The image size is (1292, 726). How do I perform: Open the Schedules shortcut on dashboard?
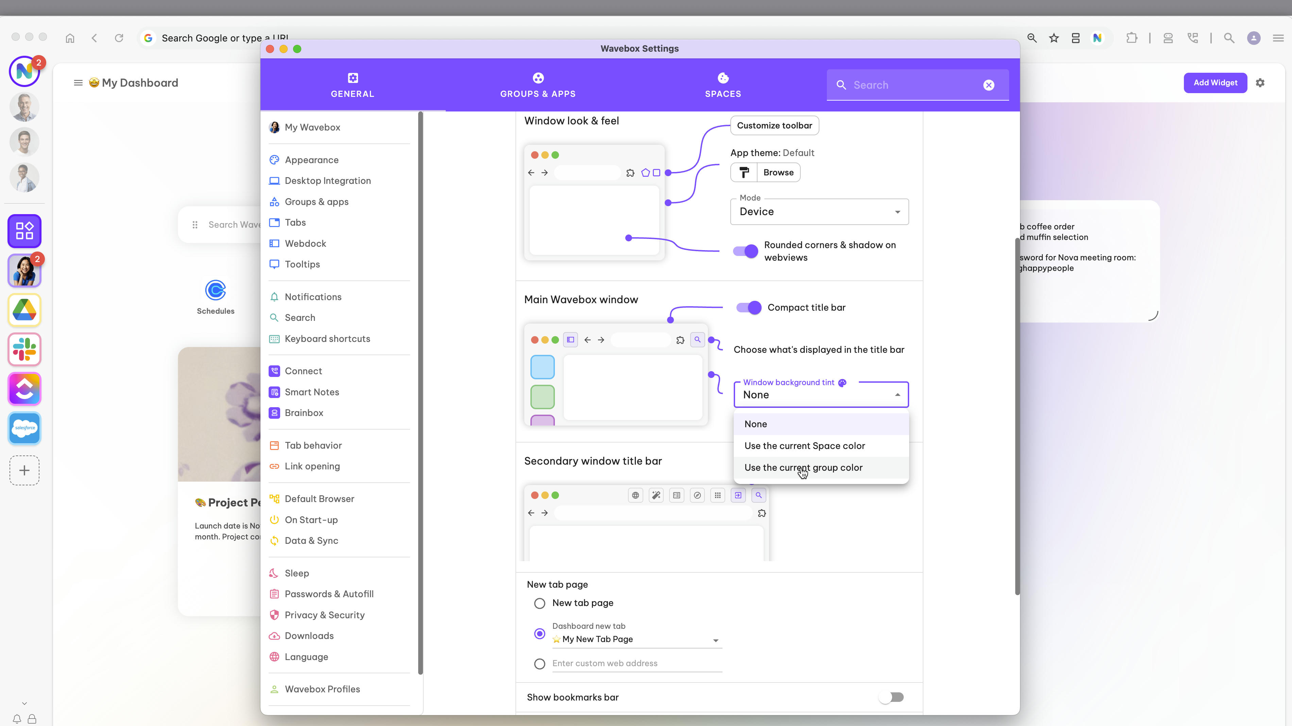tap(216, 297)
